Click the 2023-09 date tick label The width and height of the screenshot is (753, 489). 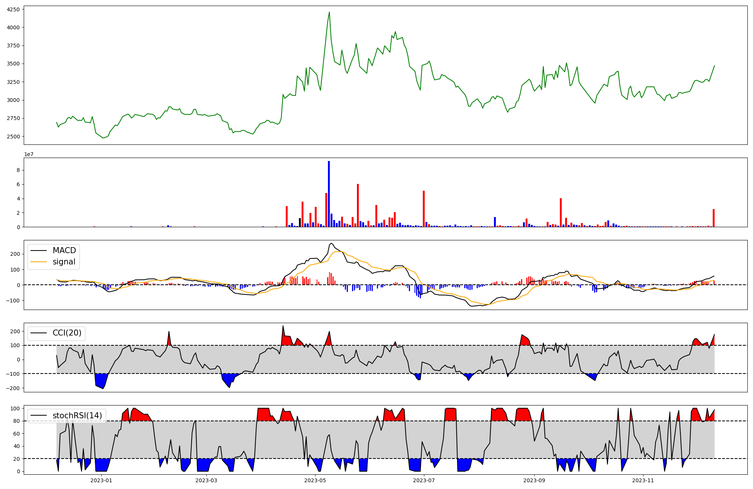coord(534,480)
